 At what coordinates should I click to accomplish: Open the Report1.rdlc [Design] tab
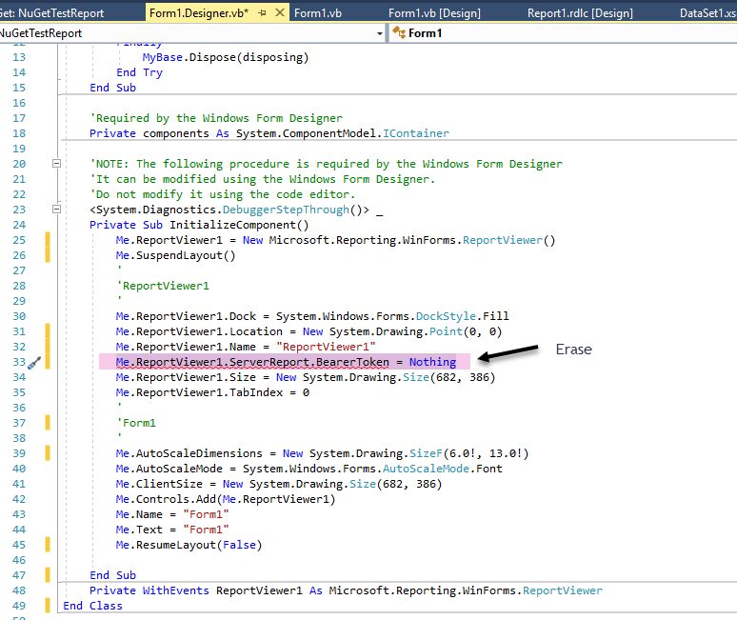(x=580, y=13)
